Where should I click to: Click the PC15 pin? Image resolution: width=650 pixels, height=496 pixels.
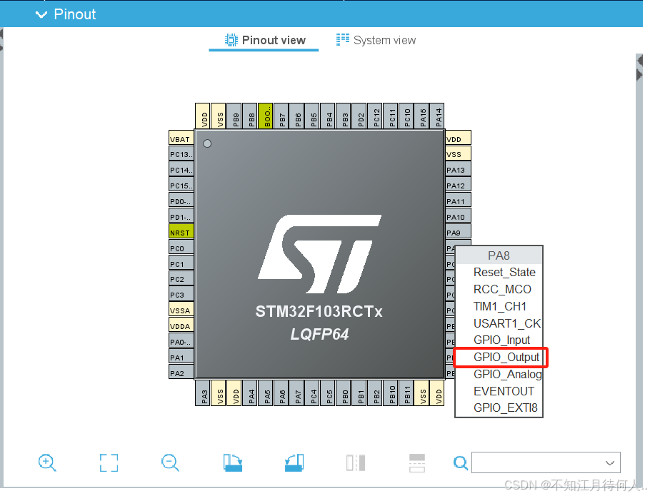[181, 185]
